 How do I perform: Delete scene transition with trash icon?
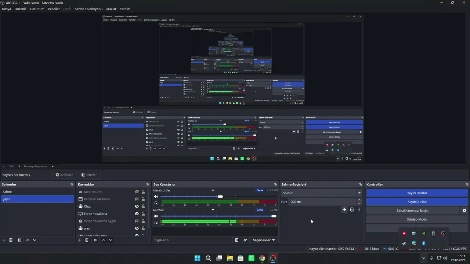352,210
